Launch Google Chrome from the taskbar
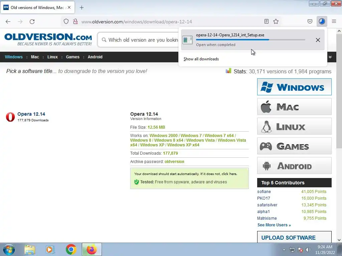 (x=71, y=249)
